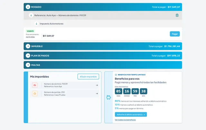206x130 pixels.
Task: Click the Referencia: Auto Aye text in Mis imponibles
Action: coord(53,87)
